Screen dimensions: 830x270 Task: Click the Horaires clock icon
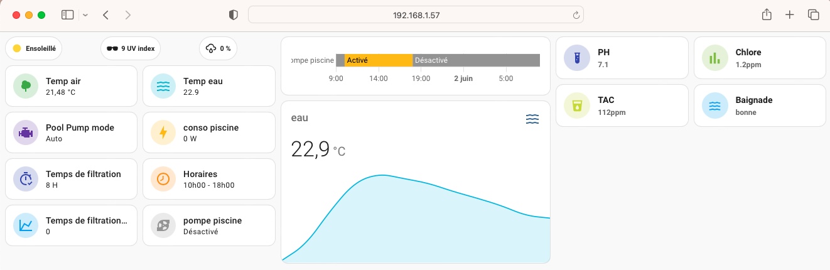point(163,179)
